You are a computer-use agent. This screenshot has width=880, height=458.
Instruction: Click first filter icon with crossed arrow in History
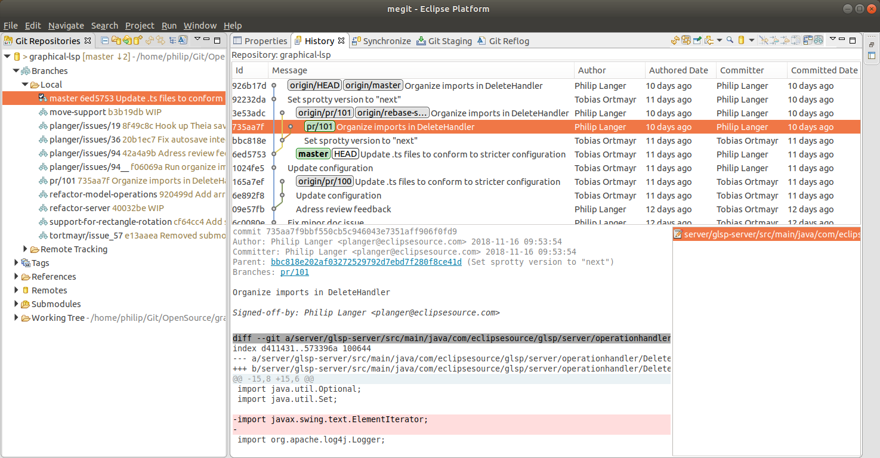point(764,41)
